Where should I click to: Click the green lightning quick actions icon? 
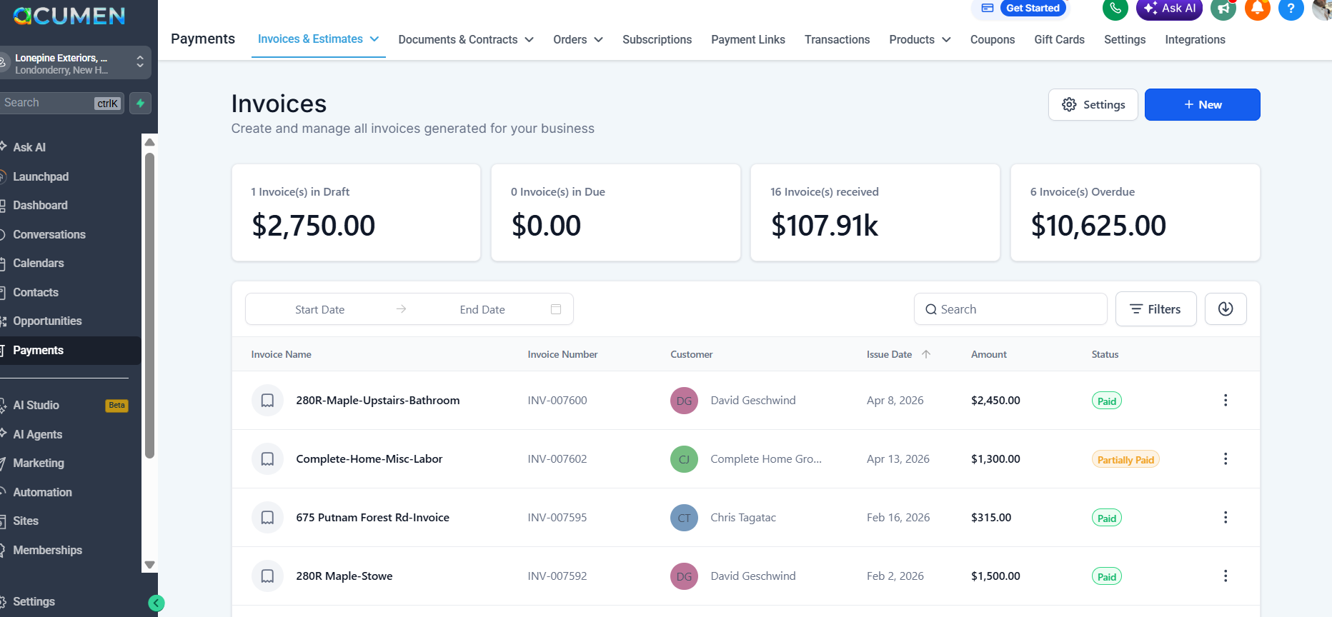click(140, 103)
